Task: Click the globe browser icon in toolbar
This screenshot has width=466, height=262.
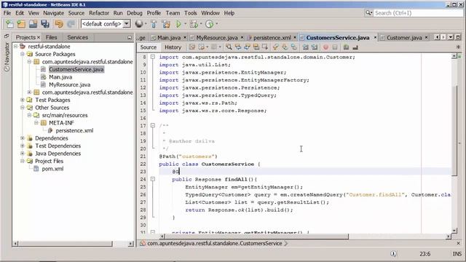Action: [x=139, y=24]
